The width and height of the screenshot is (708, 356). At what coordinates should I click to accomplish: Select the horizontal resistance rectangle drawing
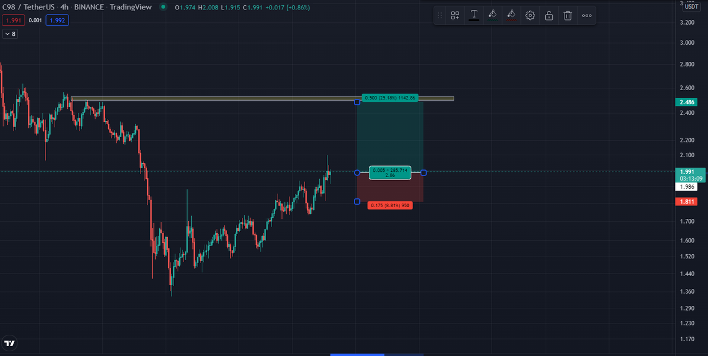point(263,98)
